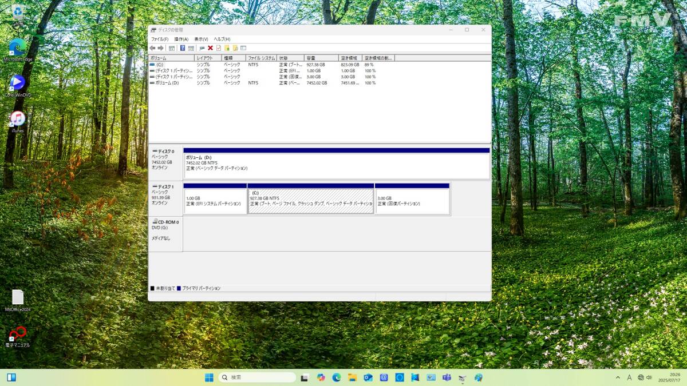Open the 表示(V) menu
The height and width of the screenshot is (386, 687).
click(201, 39)
